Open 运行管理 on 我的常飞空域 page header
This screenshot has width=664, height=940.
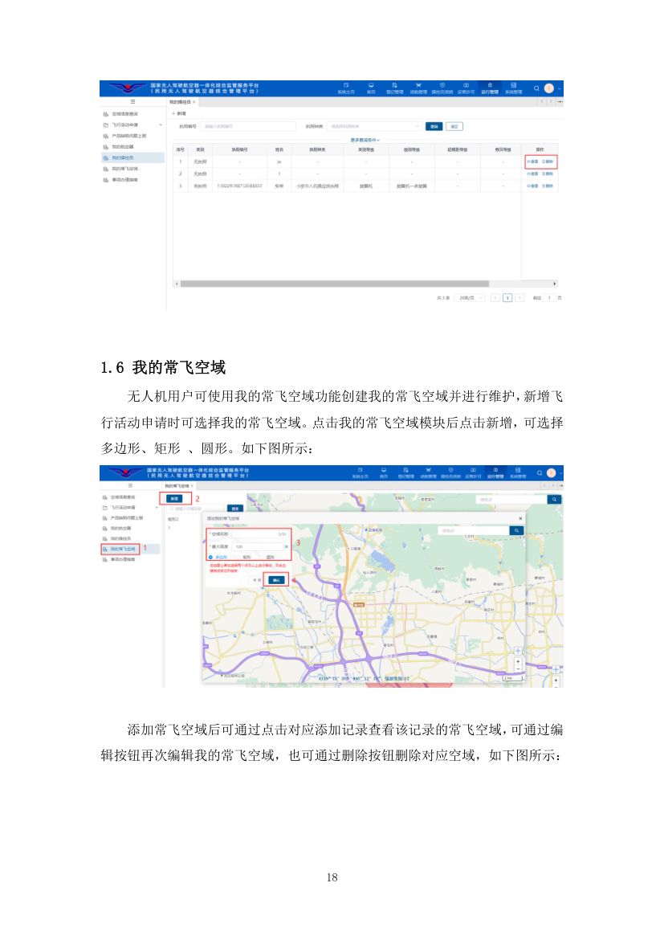[495, 473]
